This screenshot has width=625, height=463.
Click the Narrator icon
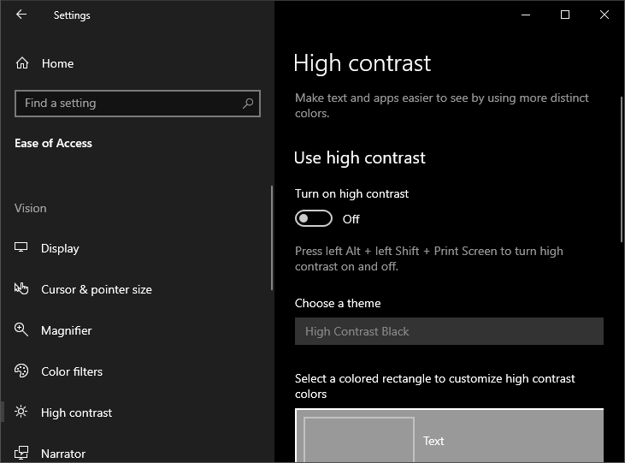(22, 453)
